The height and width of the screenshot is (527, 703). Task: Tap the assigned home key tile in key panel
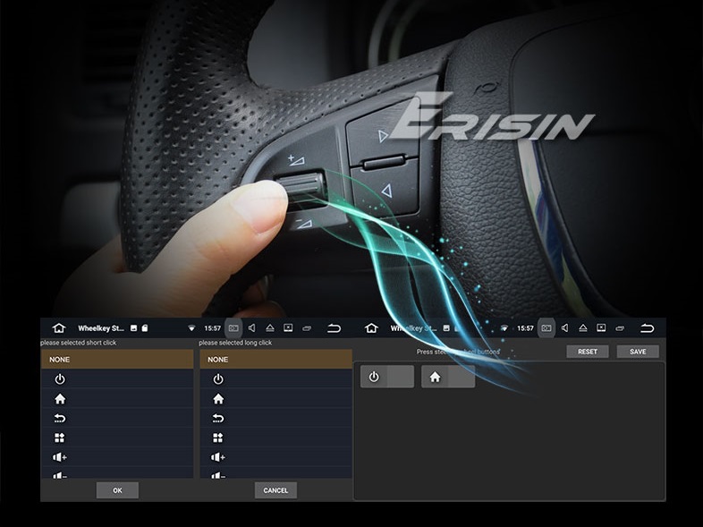coord(447,377)
